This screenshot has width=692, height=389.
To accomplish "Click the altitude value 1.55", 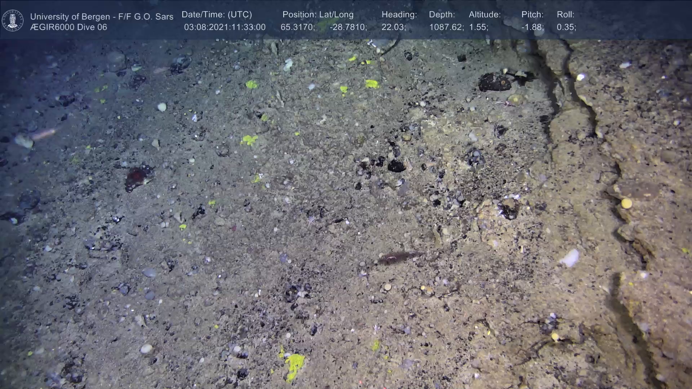I will tap(478, 27).
